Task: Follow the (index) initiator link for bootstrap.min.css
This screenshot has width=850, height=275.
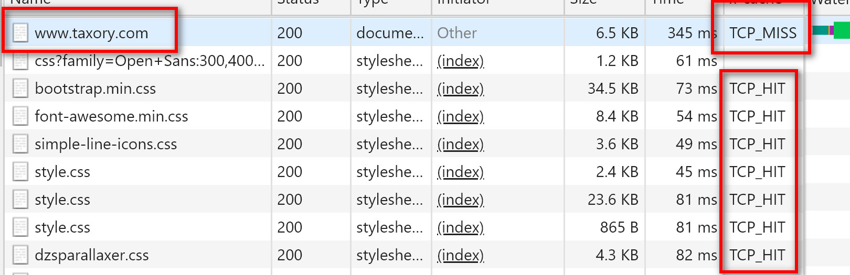Action: coord(460,89)
